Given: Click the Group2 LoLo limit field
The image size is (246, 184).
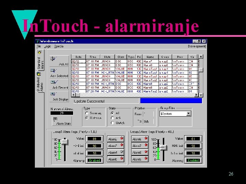Looking at the screenshot, I should pos(193,153).
